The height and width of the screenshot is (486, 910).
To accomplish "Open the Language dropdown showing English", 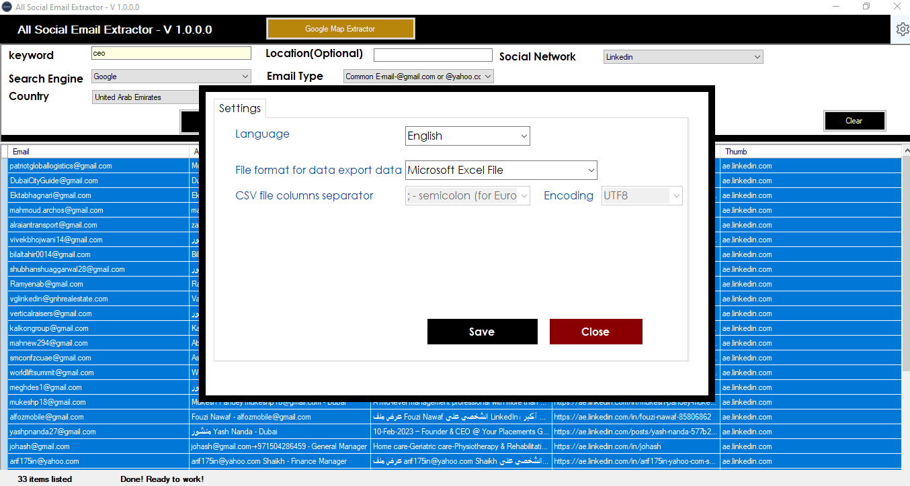I will click(466, 136).
